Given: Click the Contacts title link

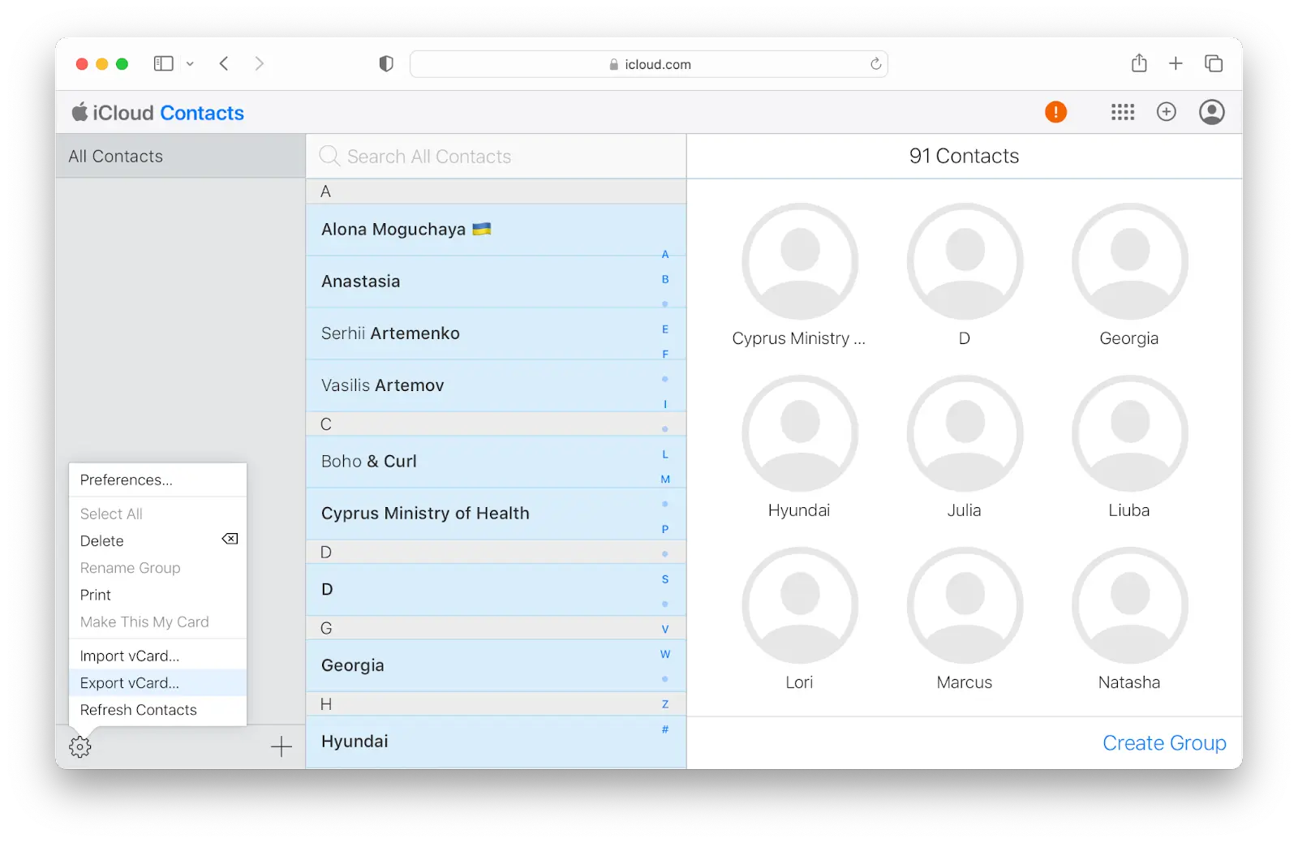Looking at the screenshot, I should coord(202,113).
